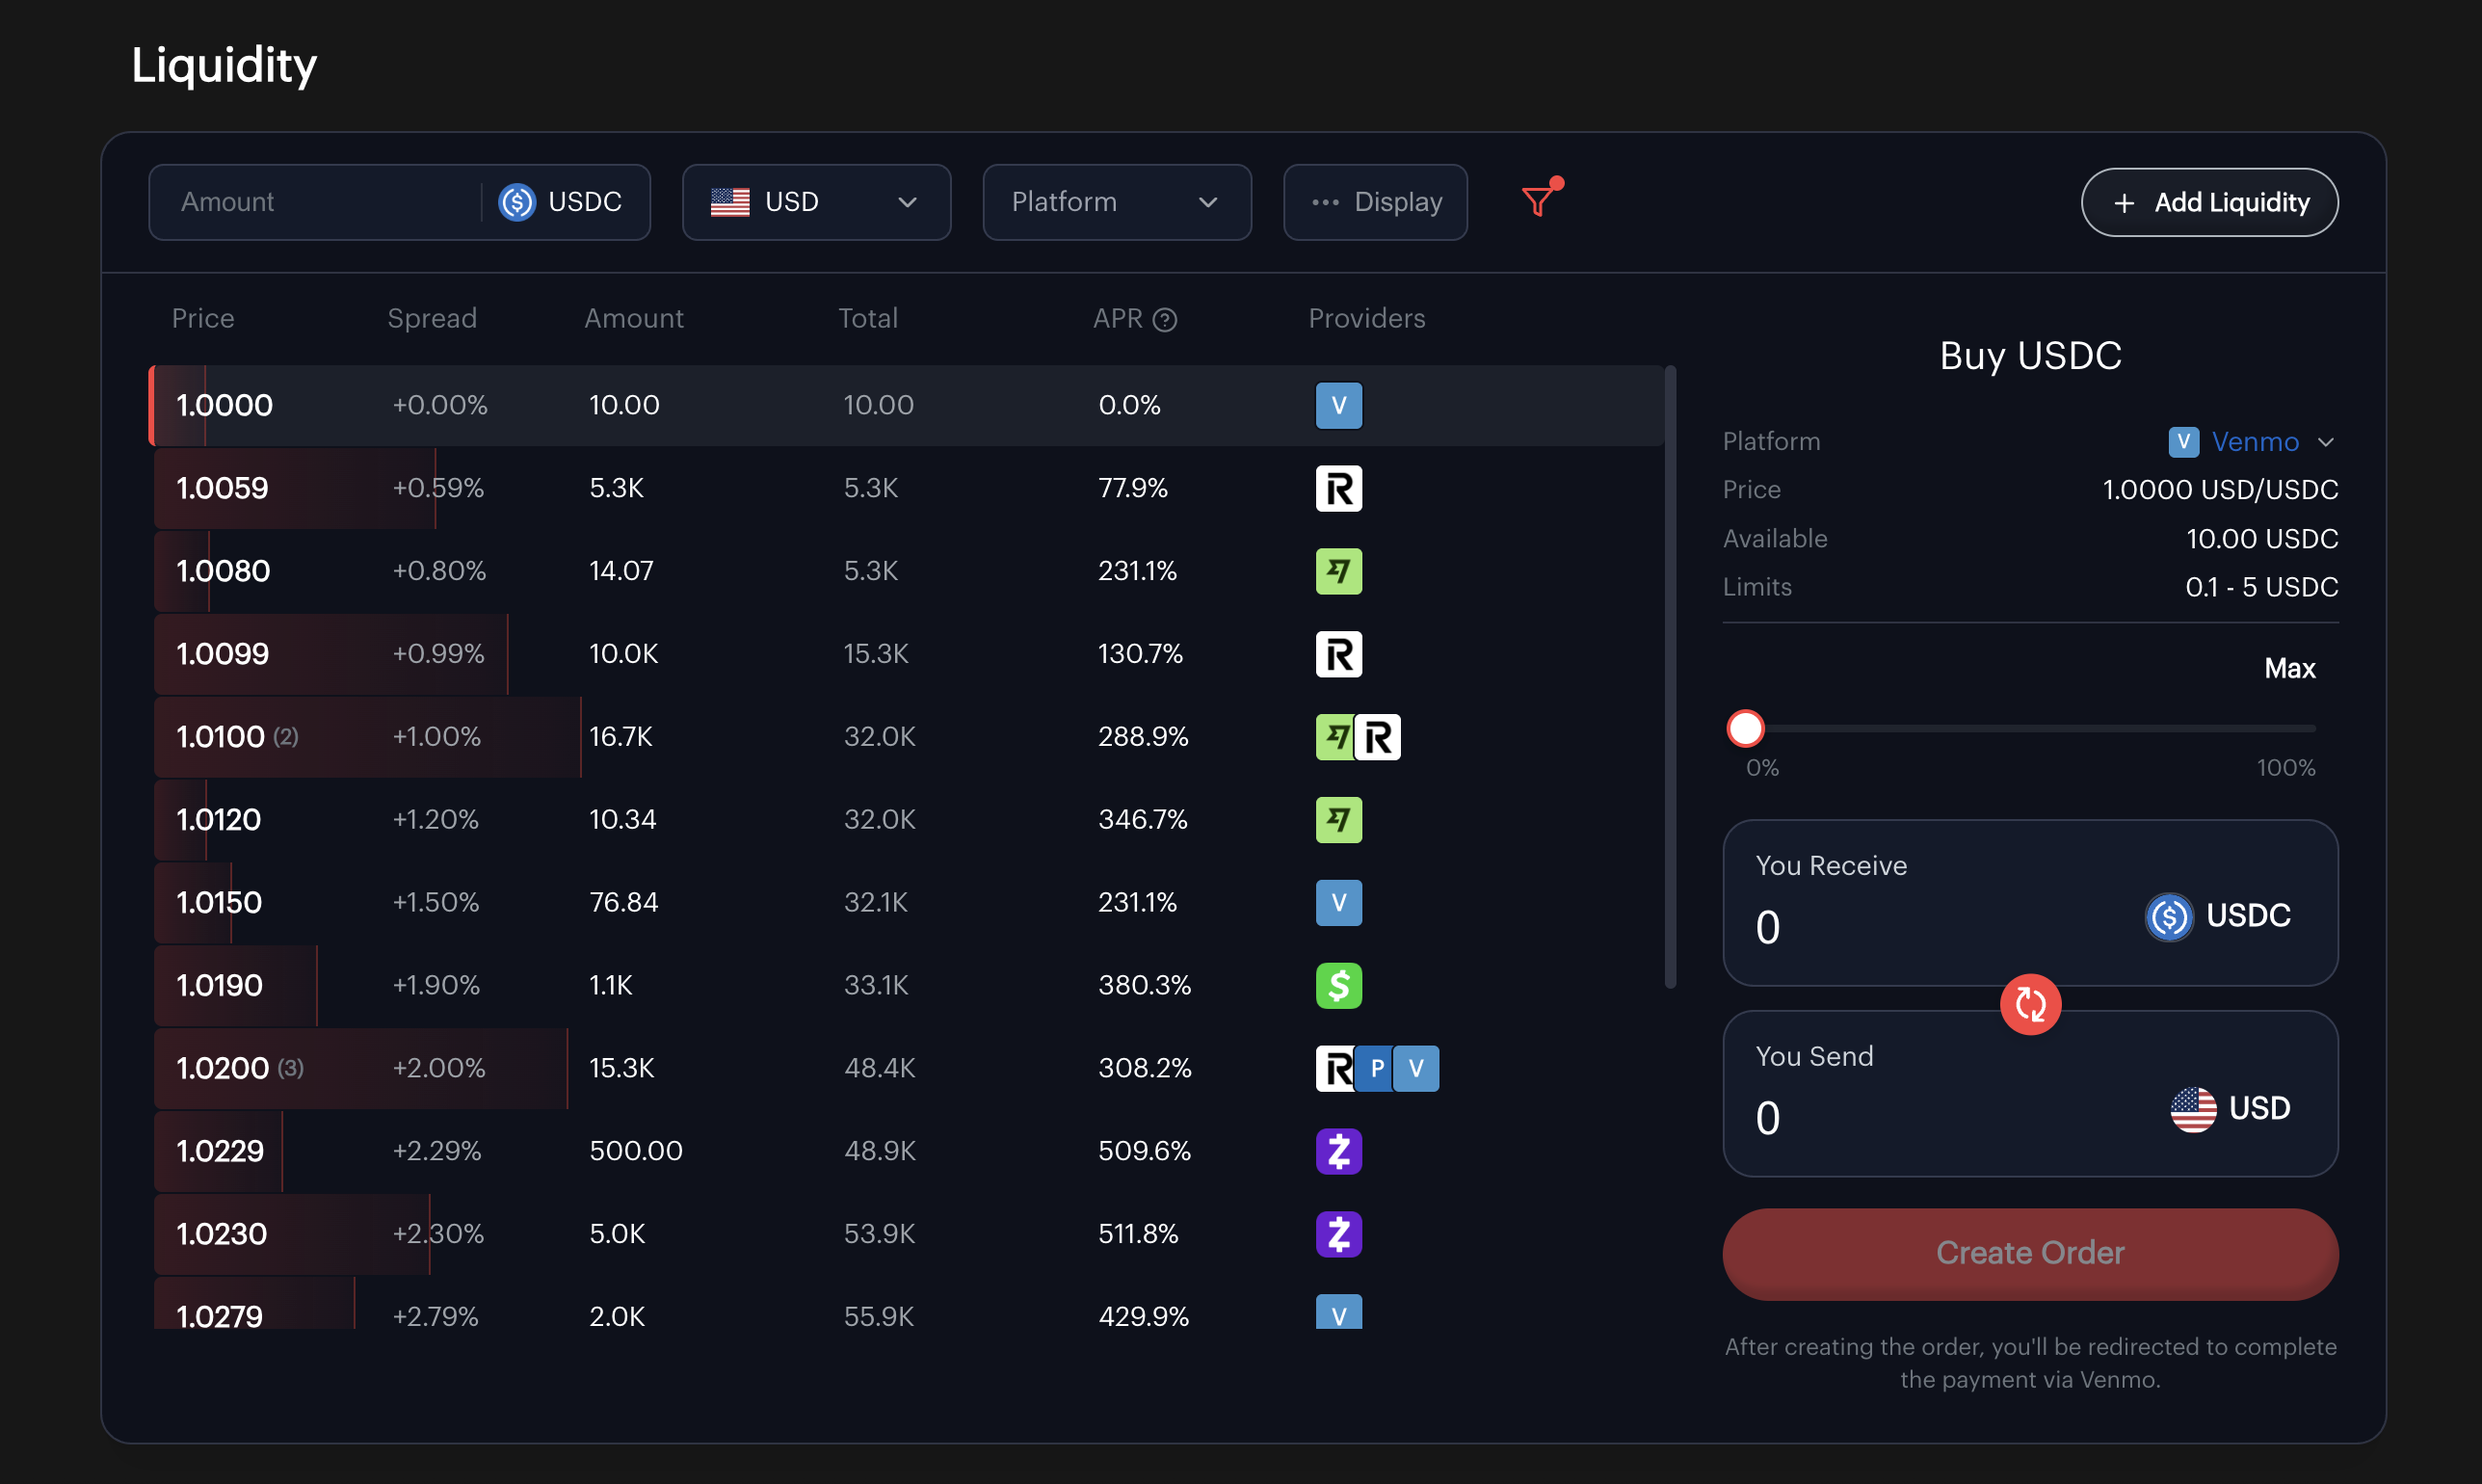Click the percentage slider handle
Viewport: 2482px width, 1484px height.
click(x=1745, y=729)
